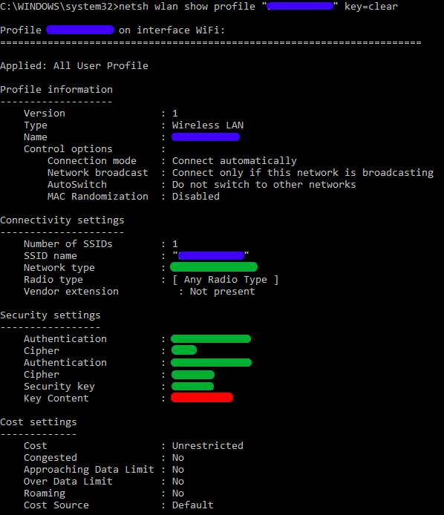This screenshot has height=515, width=444.
Task: Click the 'Radio type' label
Action: click(53, 280)
